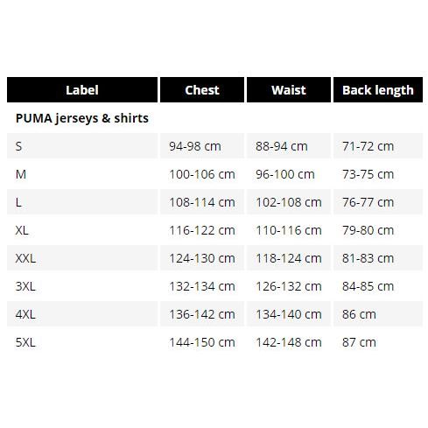Click the 86 cm back length value
This screenshot has height=428, width=428.
(x=359, y=314)
